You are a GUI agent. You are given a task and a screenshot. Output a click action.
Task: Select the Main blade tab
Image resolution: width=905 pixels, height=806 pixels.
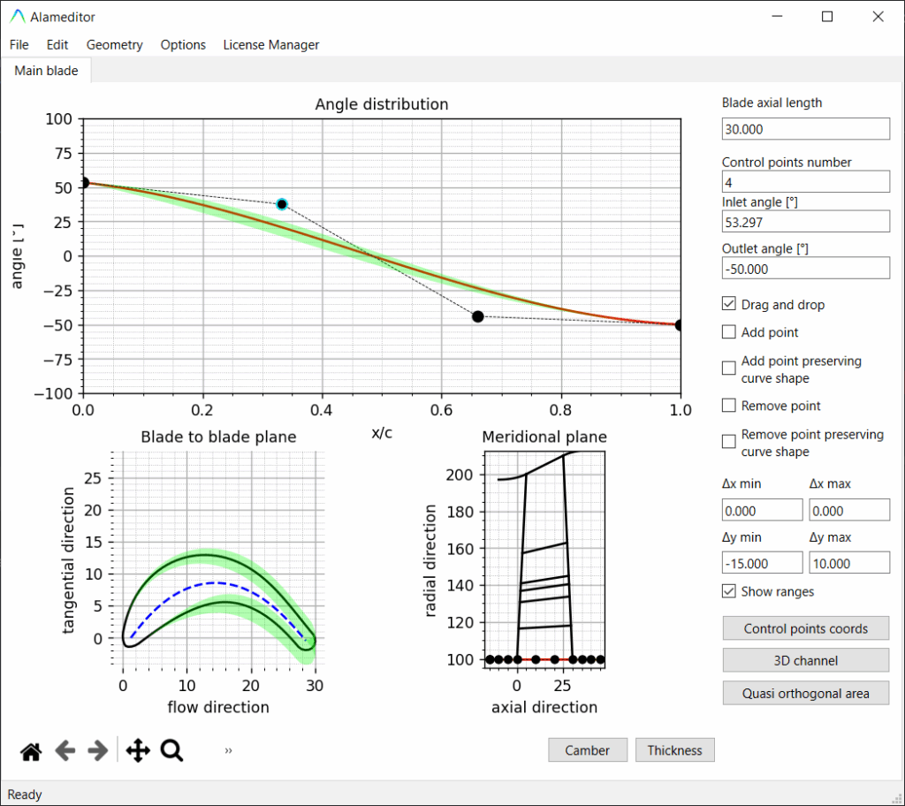[46, 71]
